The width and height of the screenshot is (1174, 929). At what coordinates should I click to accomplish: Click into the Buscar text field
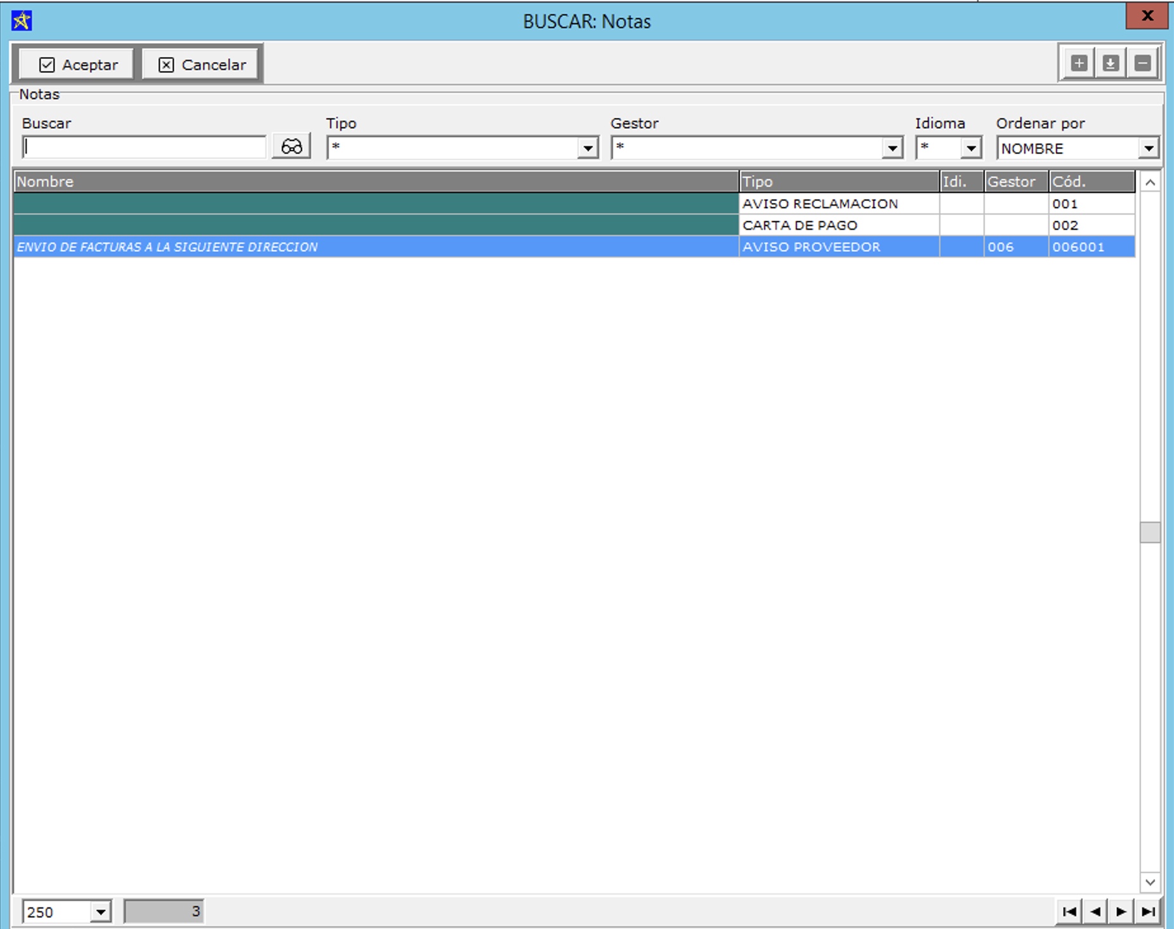click(x=144, y=148)
